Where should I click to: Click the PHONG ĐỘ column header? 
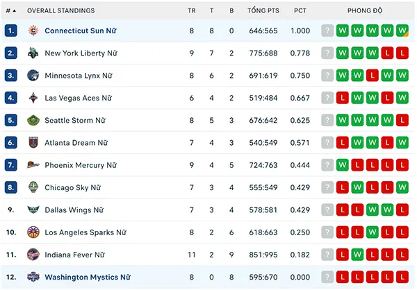[x=365, y=10]
